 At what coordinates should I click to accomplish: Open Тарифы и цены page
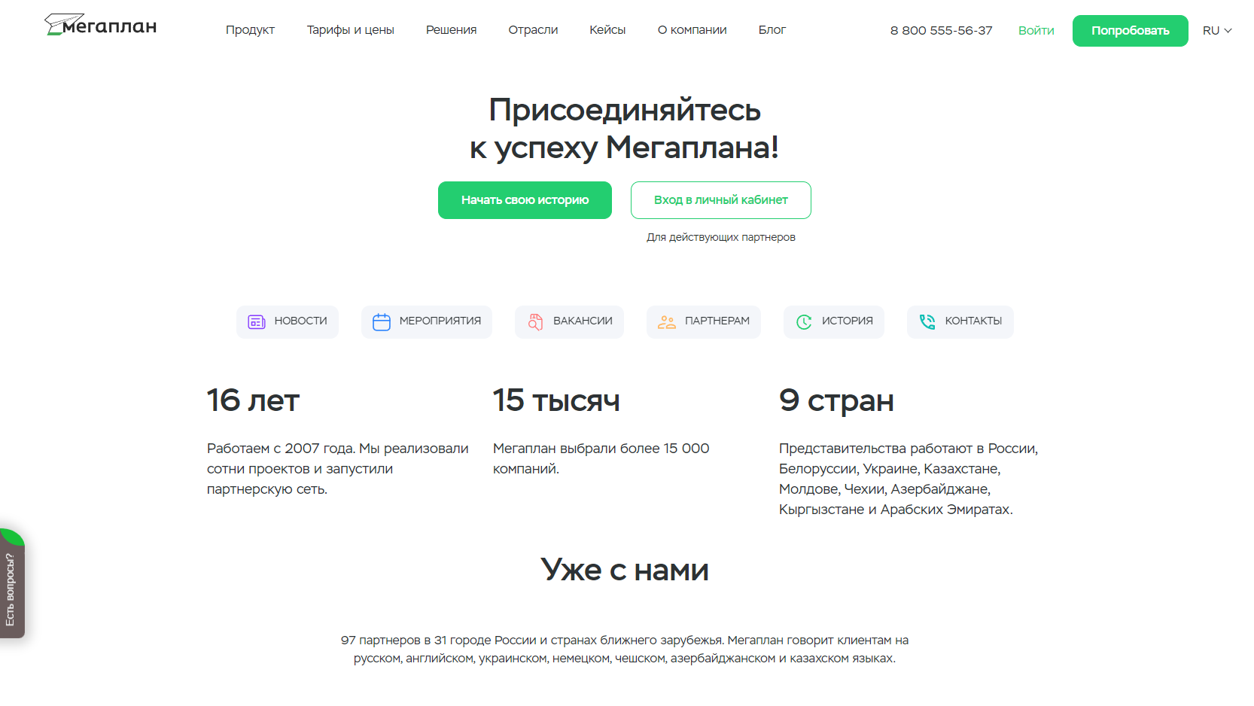pyautogui.click(x=350, y=30)
